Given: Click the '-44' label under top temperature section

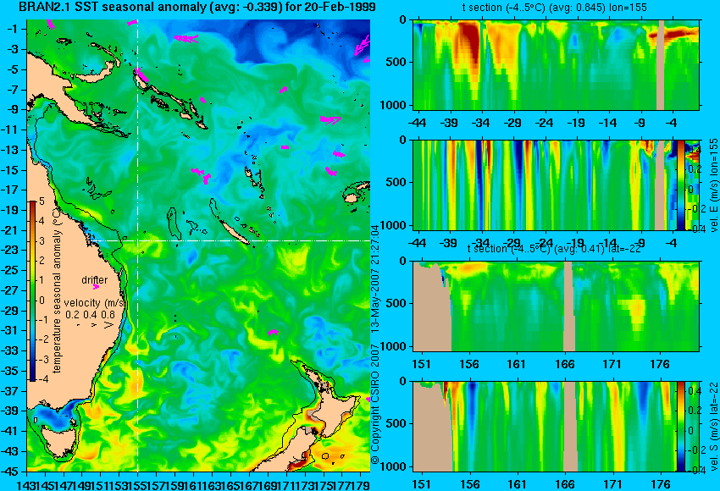Looking at the screenshot, I should (x=417, y=123).
